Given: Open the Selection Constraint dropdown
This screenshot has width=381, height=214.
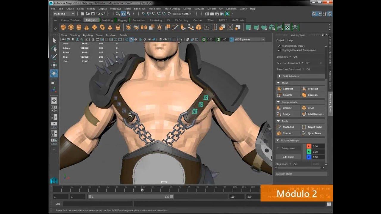Looking at the screenshot, I should [302, 63].
